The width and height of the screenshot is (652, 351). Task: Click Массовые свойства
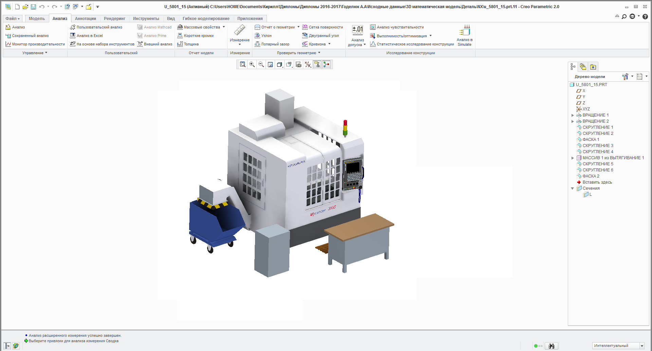coord(199,27)
